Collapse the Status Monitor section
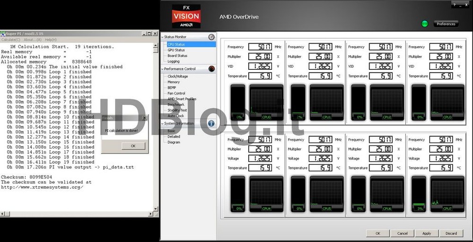 click(163, 37)
